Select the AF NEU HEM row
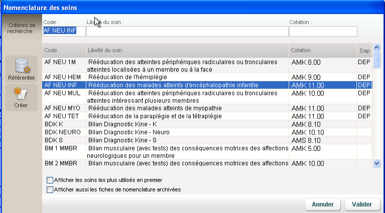385x213 pixels. [207, 77]
